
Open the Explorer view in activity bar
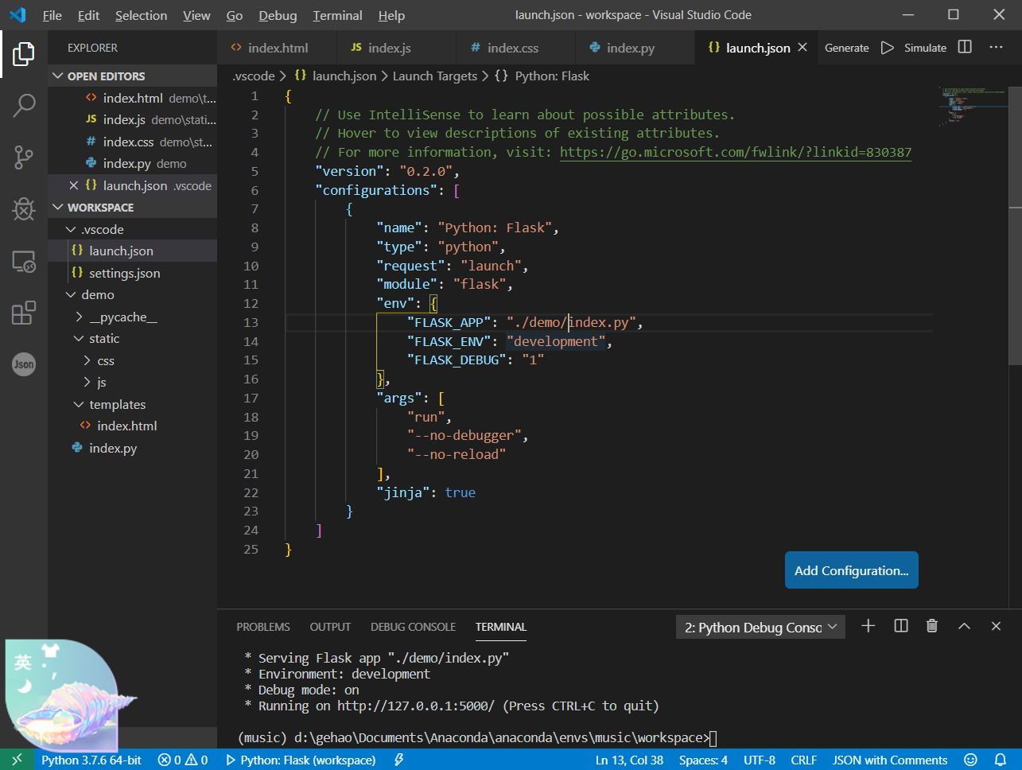pyautogui.click(x=24, y=54)
